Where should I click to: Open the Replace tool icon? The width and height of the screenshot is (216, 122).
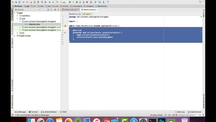46,2
